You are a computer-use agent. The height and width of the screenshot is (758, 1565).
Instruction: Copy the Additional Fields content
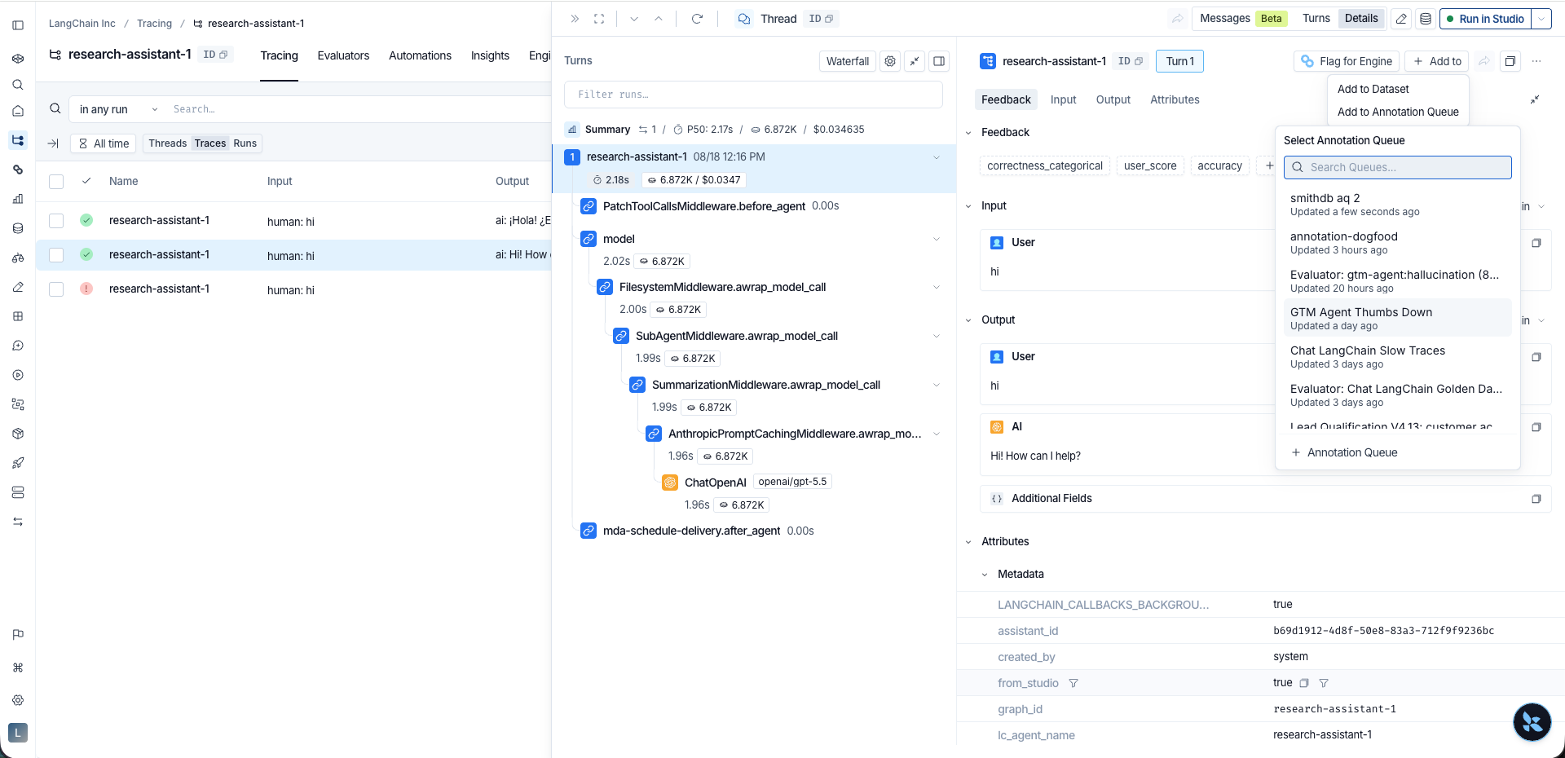pyautogui.click(x=1536, y=499)
